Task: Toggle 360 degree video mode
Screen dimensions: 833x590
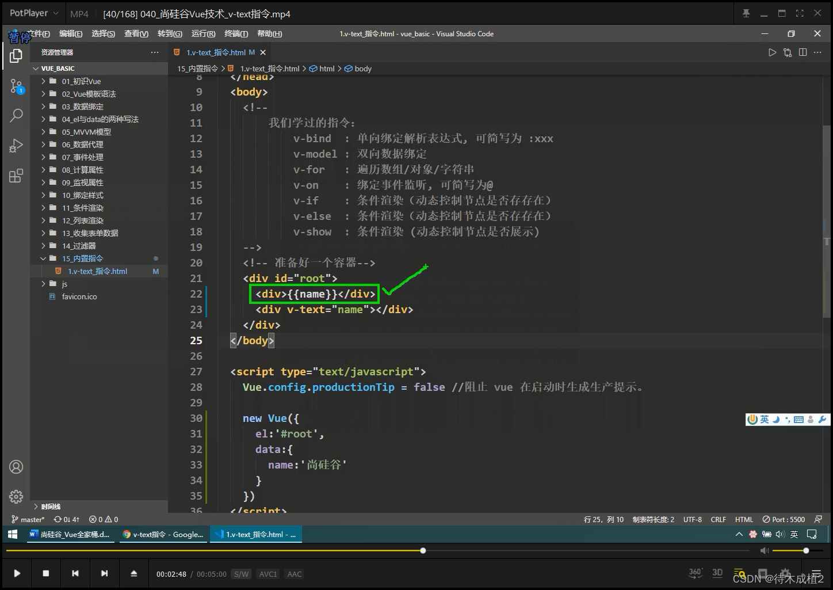Action: point(696,573)
